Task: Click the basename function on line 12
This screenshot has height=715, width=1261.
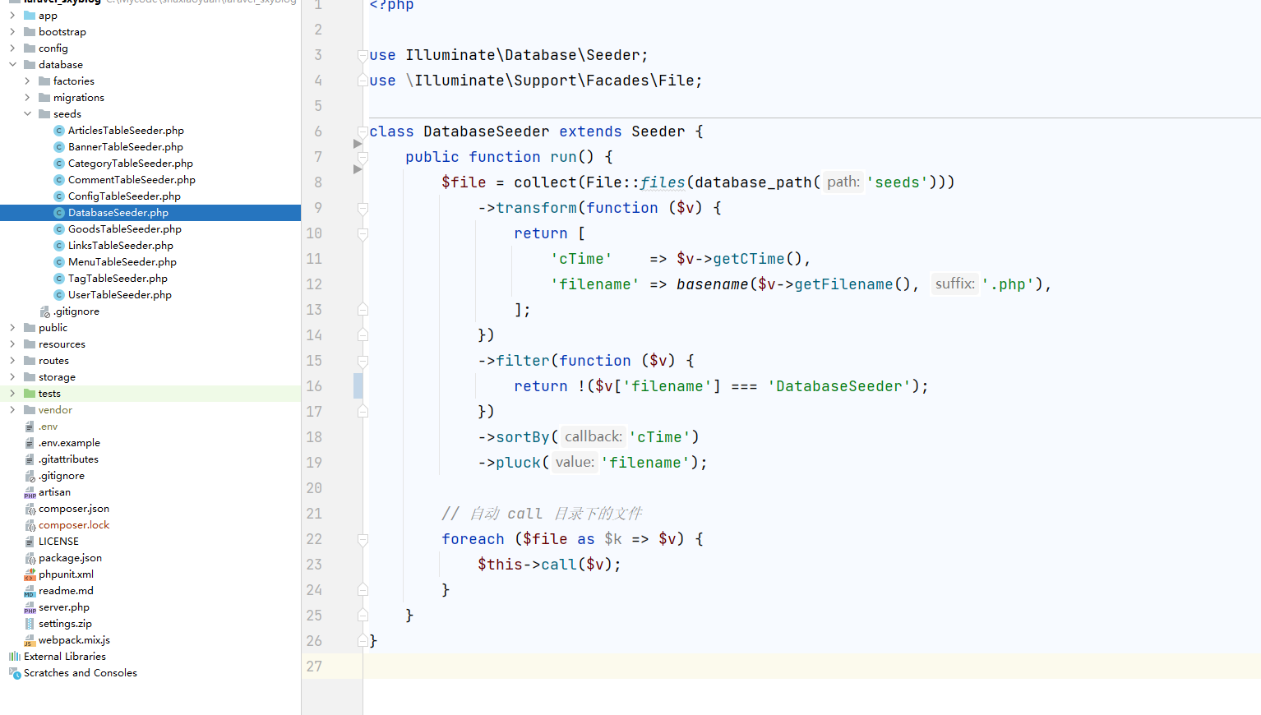Action: click(713, 284)
